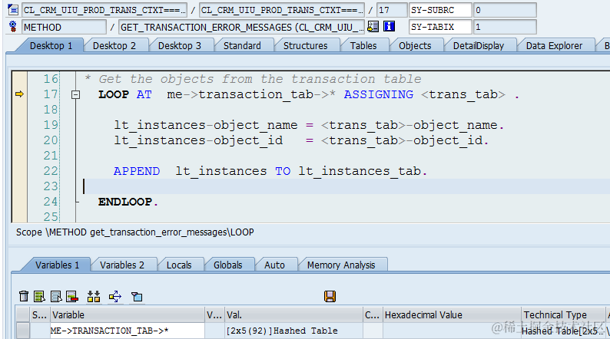The image size is (610, 339).
Task: Click the row selector for ME->TRANSACTION_TAB->*
Action: tap(23, 331)
